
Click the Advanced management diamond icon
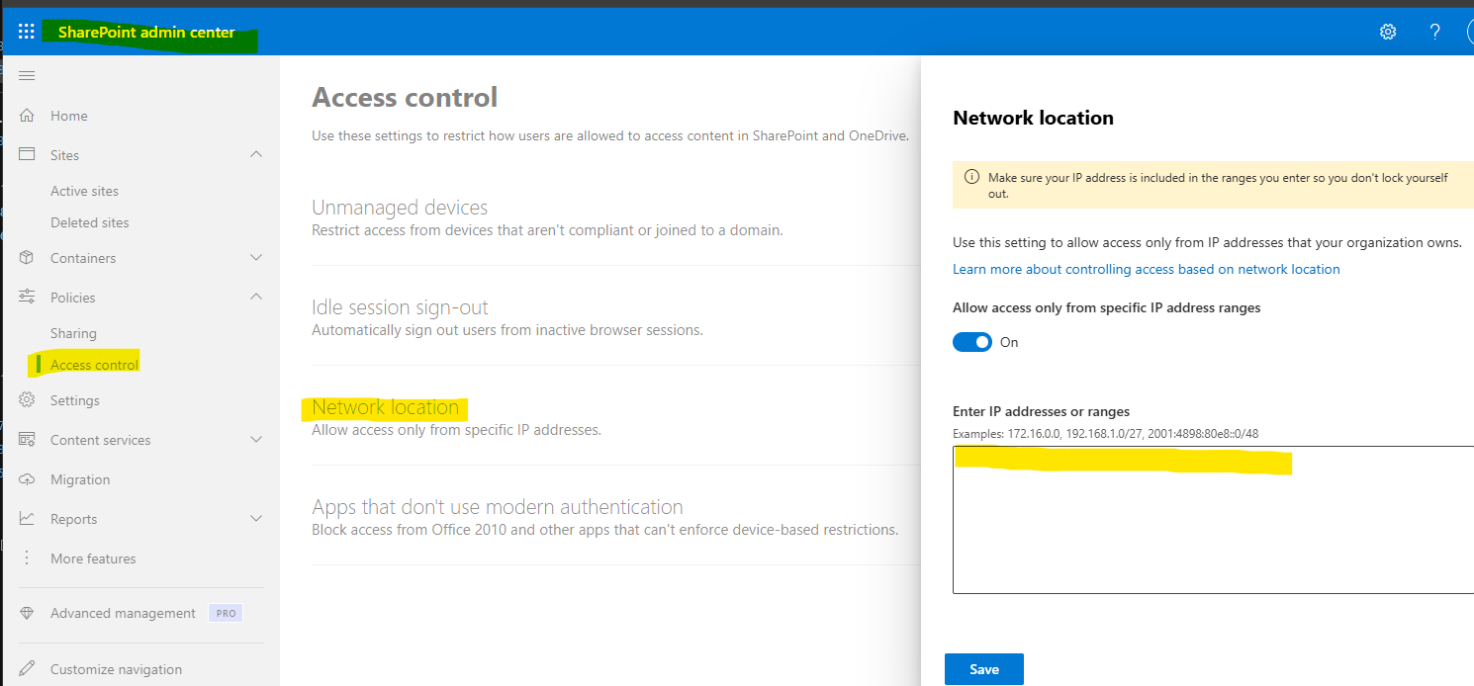pos(27,613)
